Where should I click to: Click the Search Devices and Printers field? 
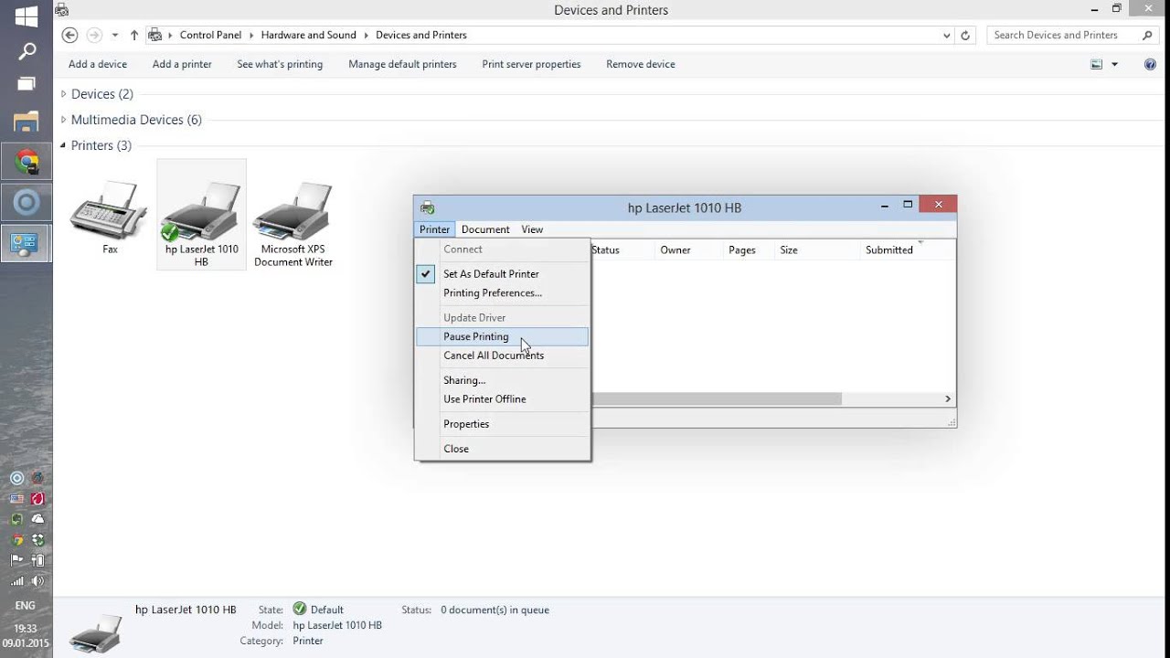pos(1065,35)
